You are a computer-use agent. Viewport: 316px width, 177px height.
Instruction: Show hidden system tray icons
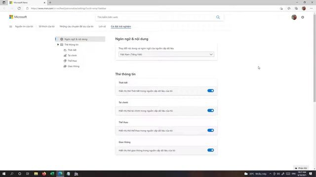[x=270, y=174]
